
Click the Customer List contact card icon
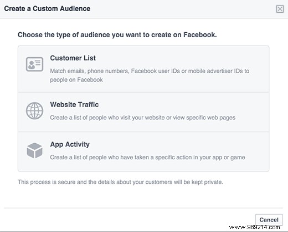coord(34,64)
